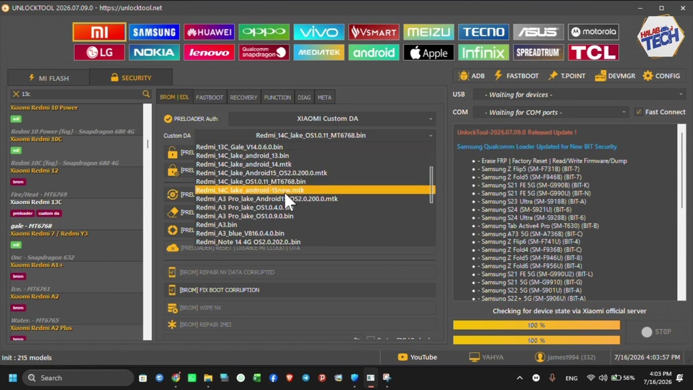Click the STOP button
693x390 pixels.
pyautogui.click(x=656, y=331)
